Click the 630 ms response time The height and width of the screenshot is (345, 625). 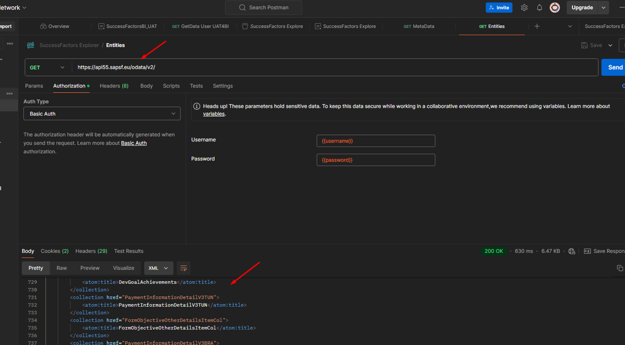click(x=524, y=251)
